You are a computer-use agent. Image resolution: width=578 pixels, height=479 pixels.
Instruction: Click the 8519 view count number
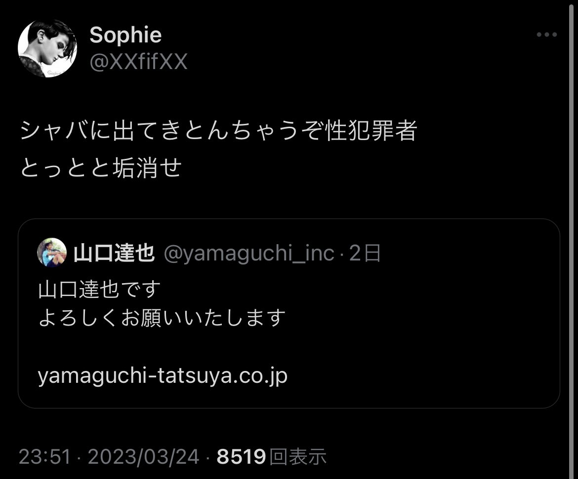pos(241,457)
